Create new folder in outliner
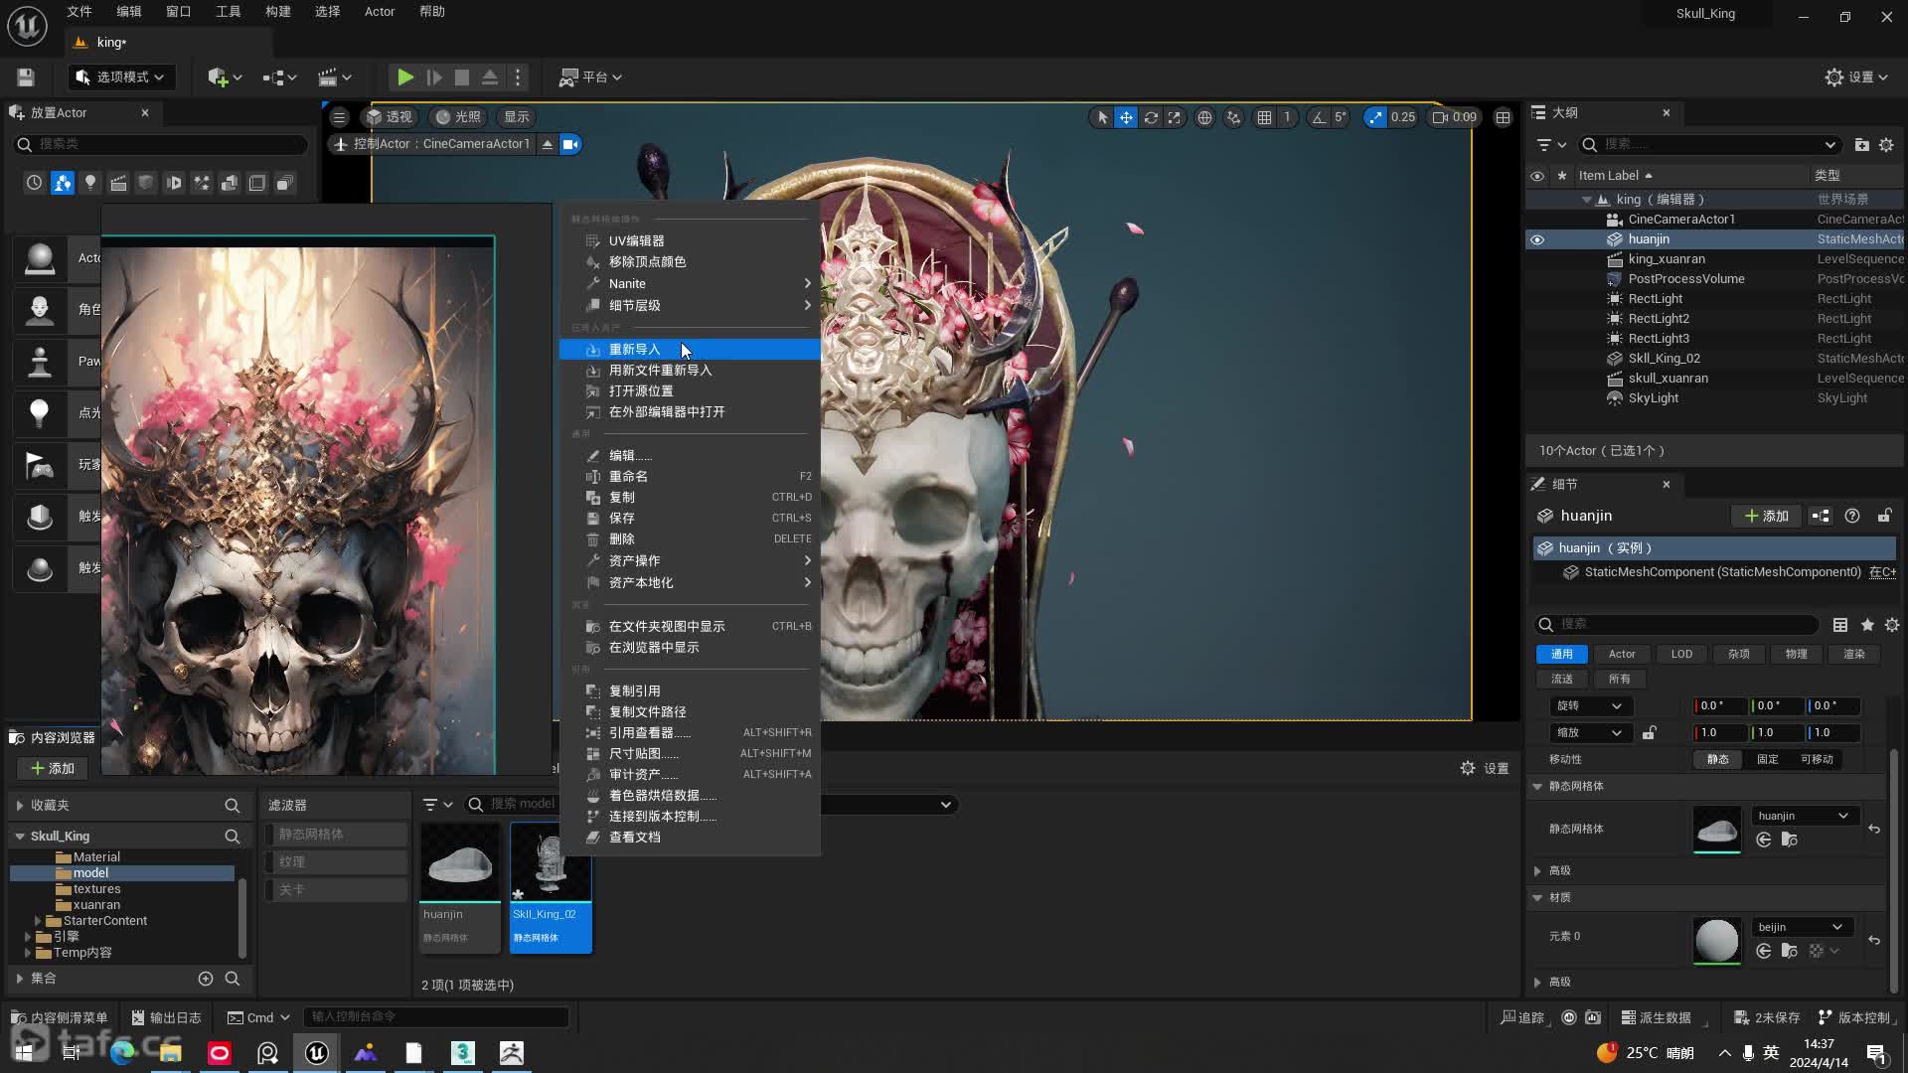 [x=1861, y=145]
